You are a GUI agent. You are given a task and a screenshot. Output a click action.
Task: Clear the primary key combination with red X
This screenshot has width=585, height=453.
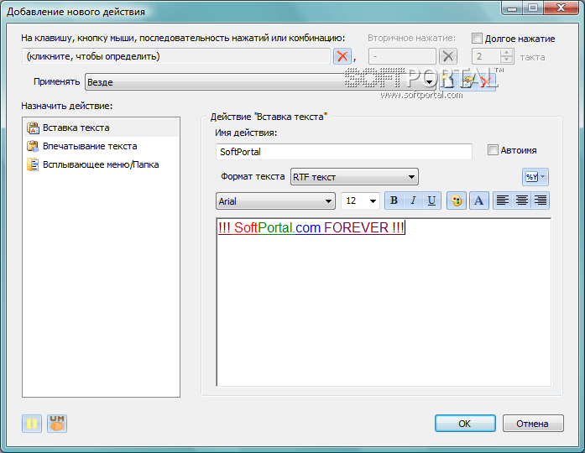342,56
